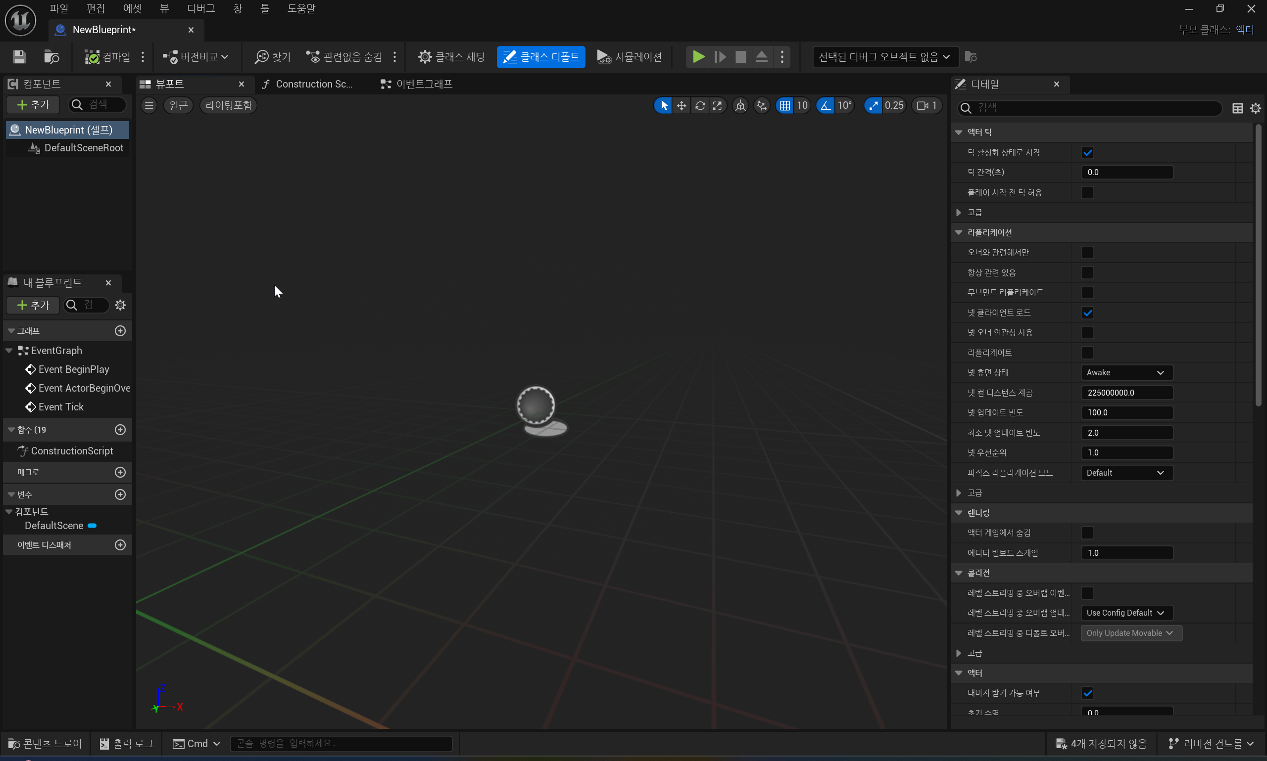
Task: Click the Details panel settings gear
Action: click(x=1255, y=108)
